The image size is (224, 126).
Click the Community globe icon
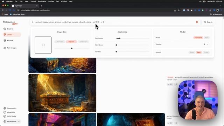pyautogui.click(x=5, y=108)
